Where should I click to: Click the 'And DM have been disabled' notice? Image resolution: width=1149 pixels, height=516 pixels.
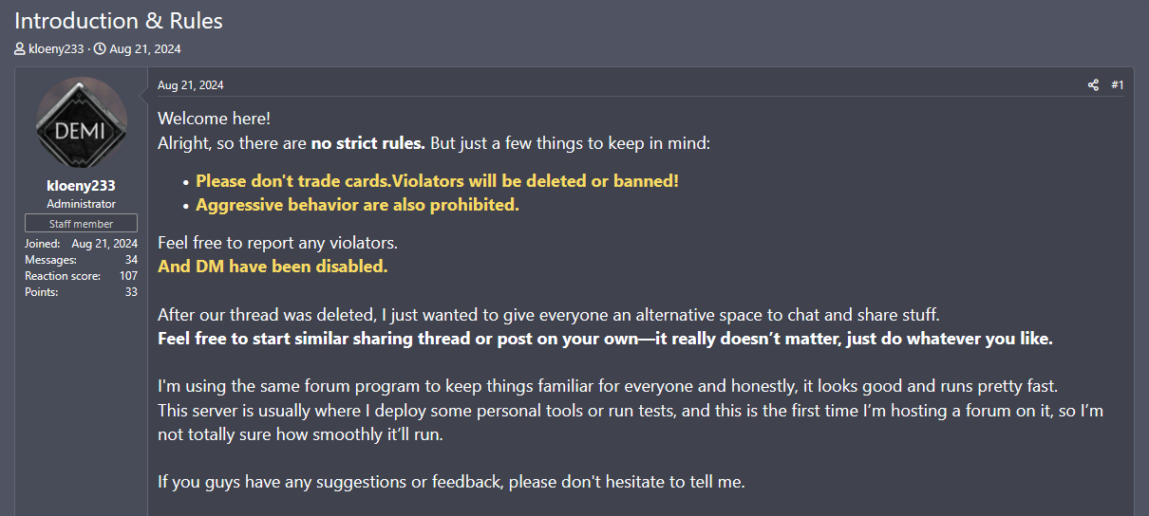[273, 267]
